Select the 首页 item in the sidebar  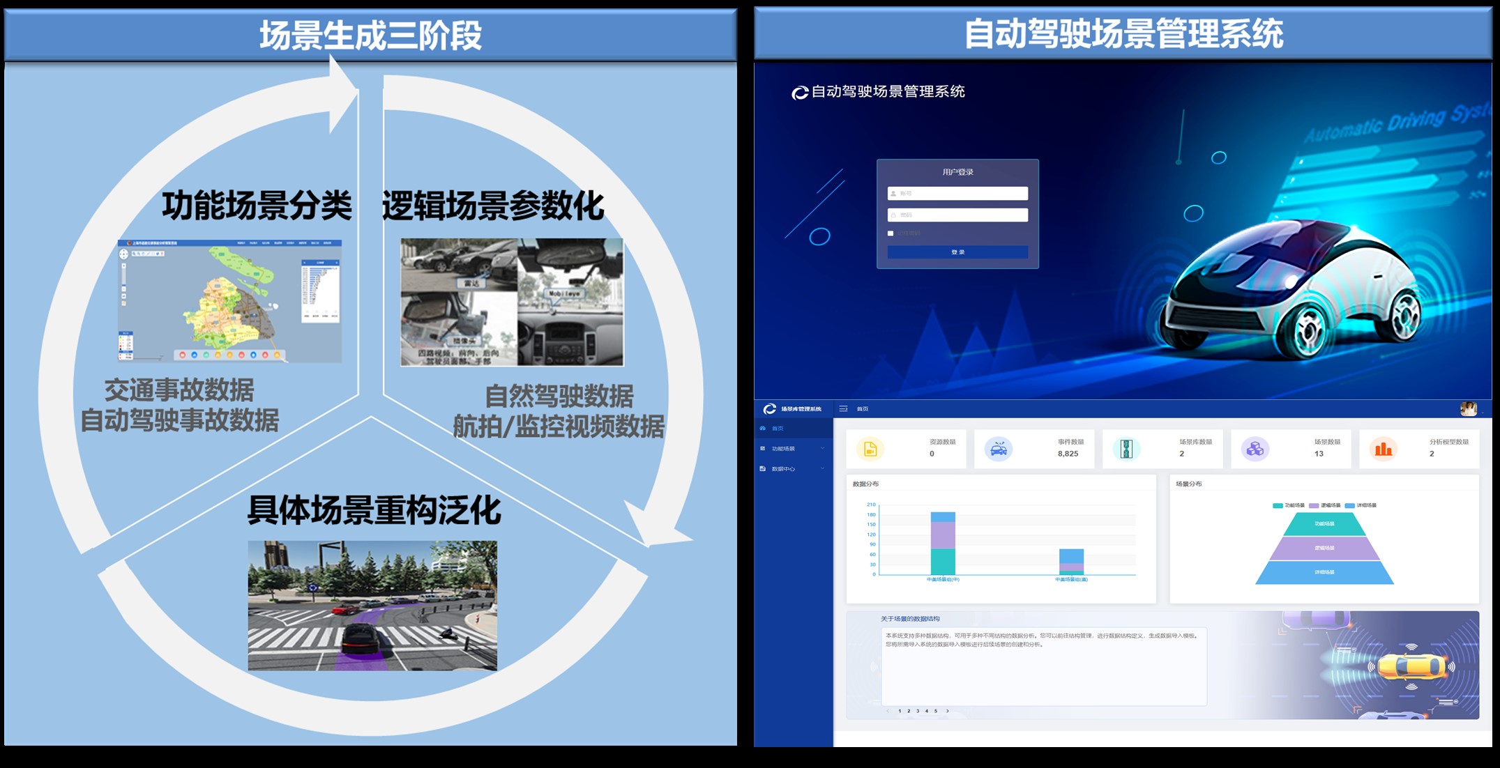click(778, 429)
